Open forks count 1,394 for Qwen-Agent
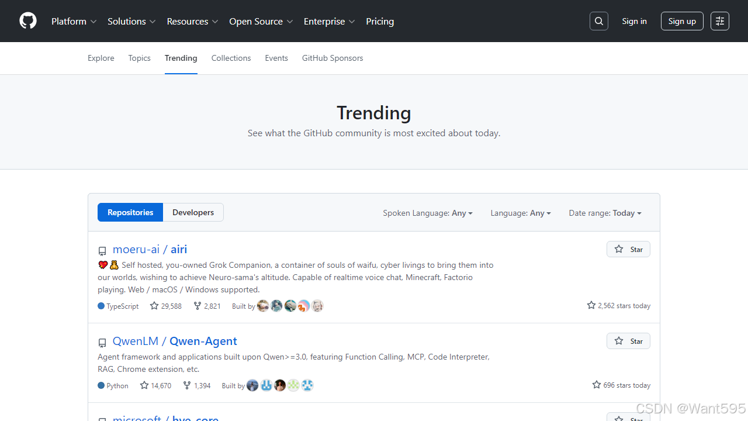This screenshot has height=421, width=748. [x=196, y=385]
